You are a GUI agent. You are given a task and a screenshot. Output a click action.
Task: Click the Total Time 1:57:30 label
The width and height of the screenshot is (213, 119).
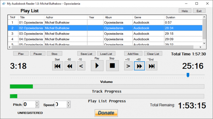click(188, 54)
